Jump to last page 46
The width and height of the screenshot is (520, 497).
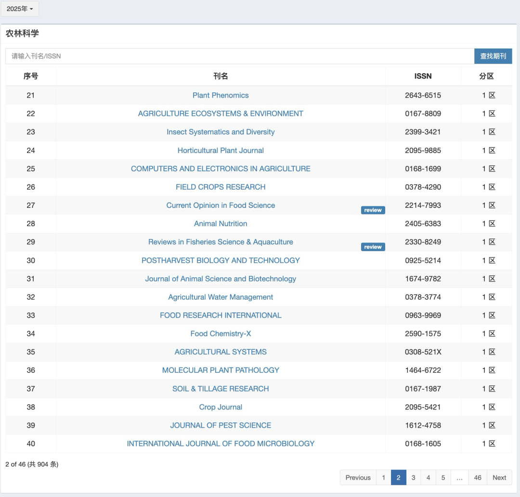coord(478,477)
